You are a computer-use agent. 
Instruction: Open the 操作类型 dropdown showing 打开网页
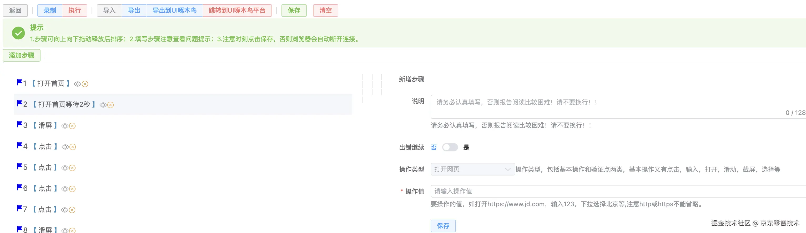point(472,169)
